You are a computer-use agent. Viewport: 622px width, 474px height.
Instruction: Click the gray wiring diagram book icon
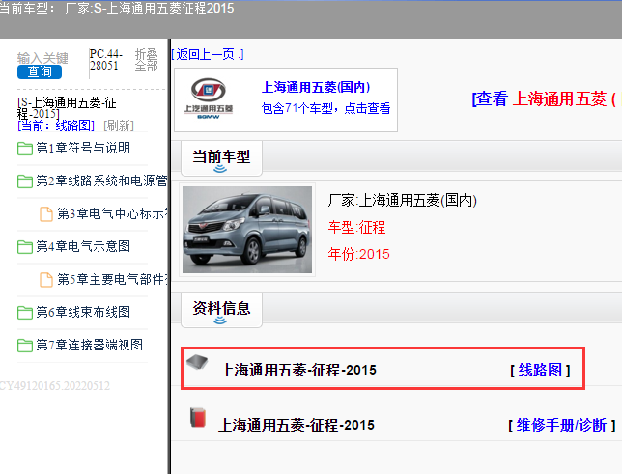point(197,362)
